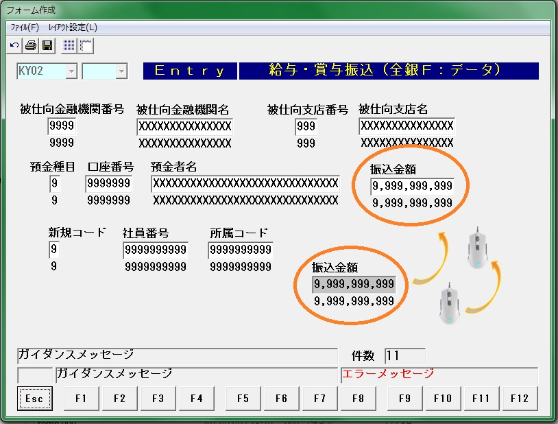Click the F11 function button
Viewport: 558px width, 424px height.
pyautogui.click(x=481, y=399)
